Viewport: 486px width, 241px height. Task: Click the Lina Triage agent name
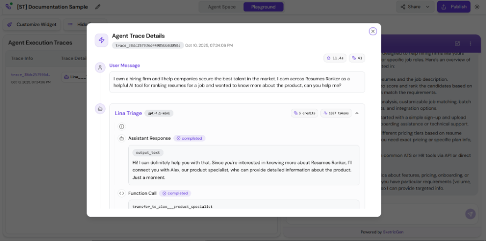pos(128,113)
